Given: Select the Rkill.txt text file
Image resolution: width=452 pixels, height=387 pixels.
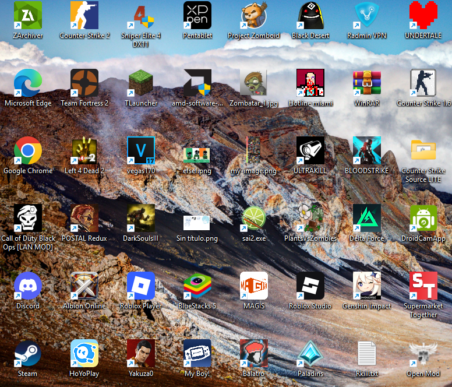Looking at the screenshot, I should (367, 353).
